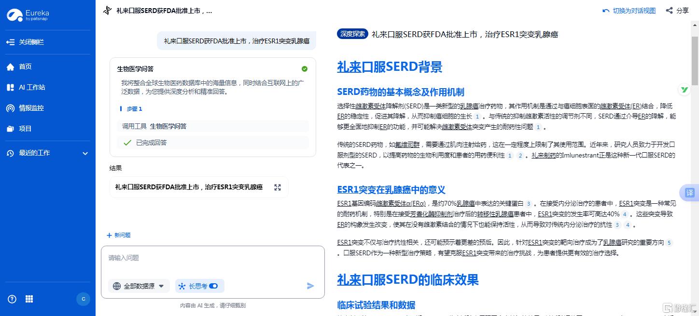Expand 最近的工作 chevron

pos(85,154)
